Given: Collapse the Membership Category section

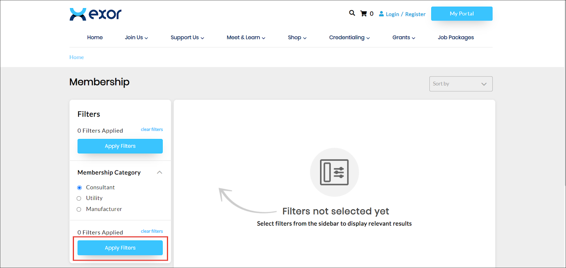Looking at the screenshot, I should pos(160,173).
